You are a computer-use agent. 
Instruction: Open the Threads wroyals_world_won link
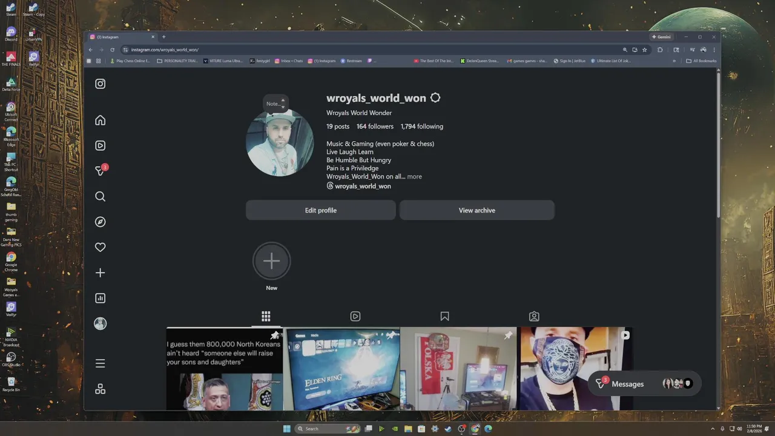point(358,186)
